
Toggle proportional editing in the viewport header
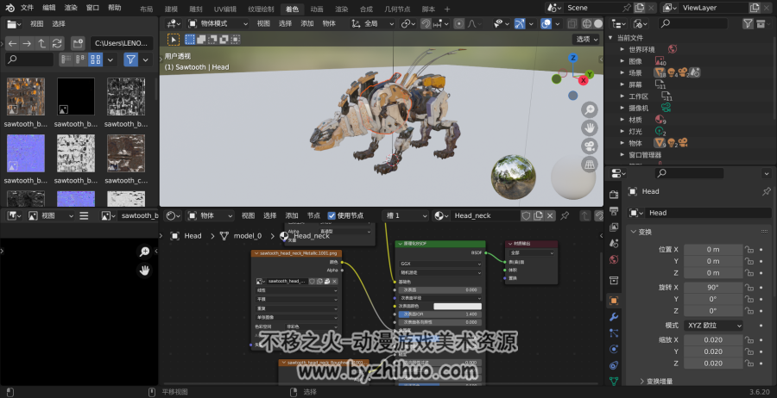point(459,24)
